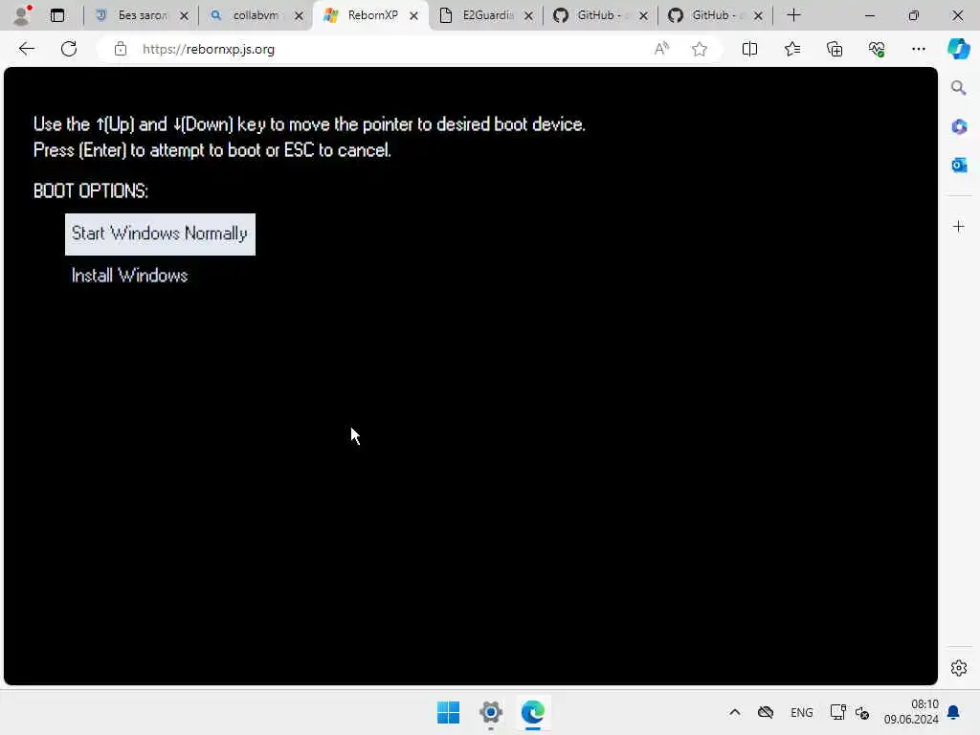This screenshot has width=980, height=735.
Task: Open a new tab with plus button
Action: click(793, 15)
